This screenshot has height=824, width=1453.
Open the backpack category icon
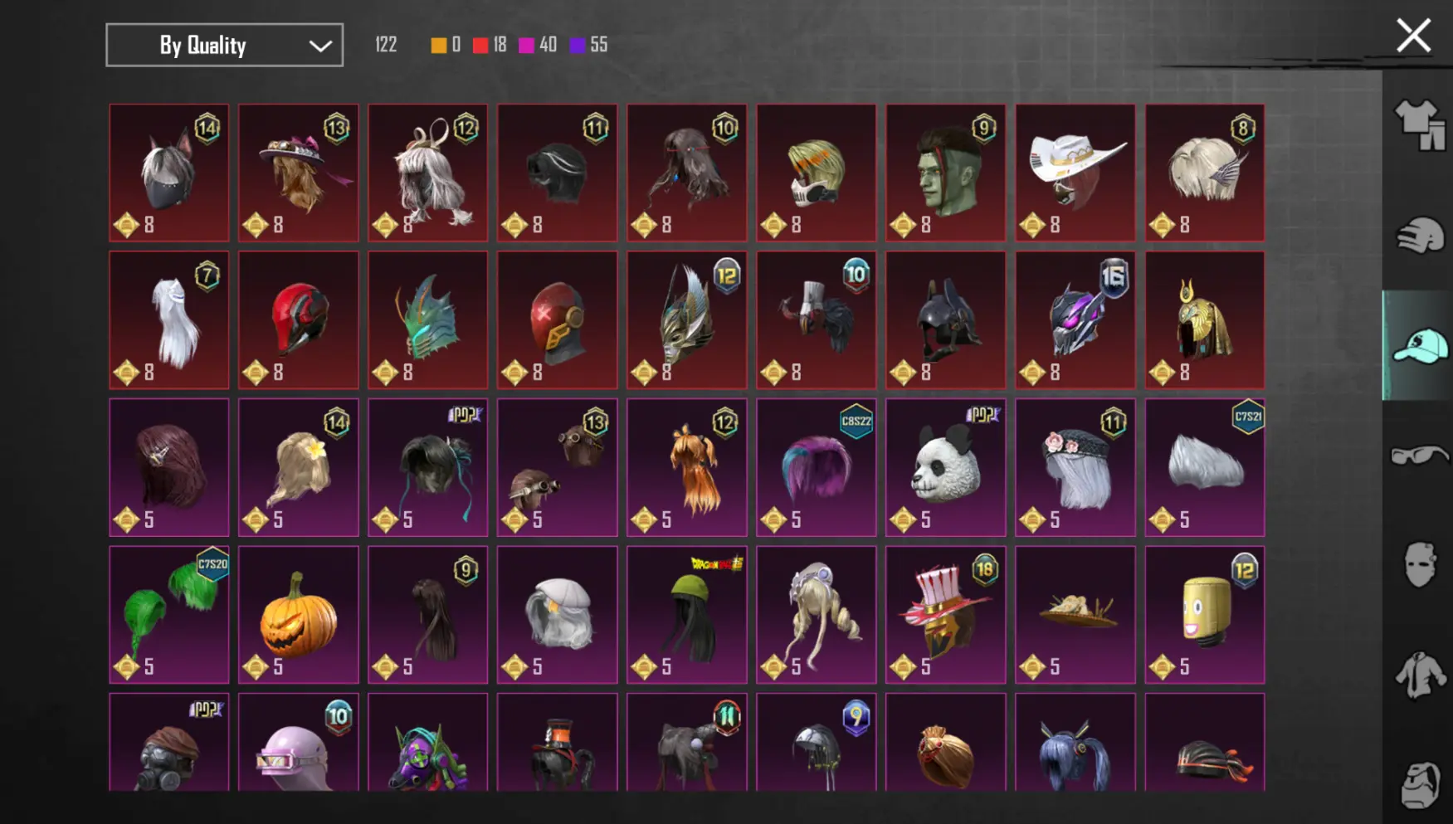point(1420,784)
